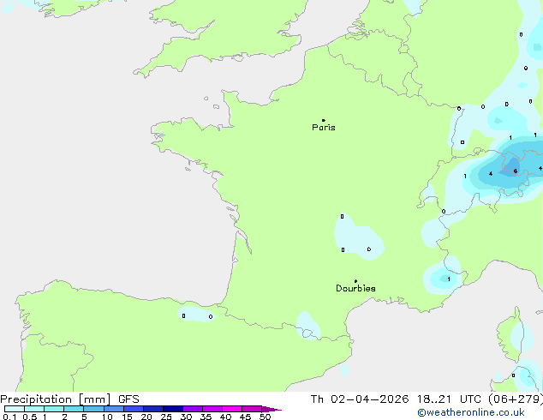The image size is (543, 420).
Task: Open the weatheronline.co.uk copyright link
Action: [x=471, y=412]
